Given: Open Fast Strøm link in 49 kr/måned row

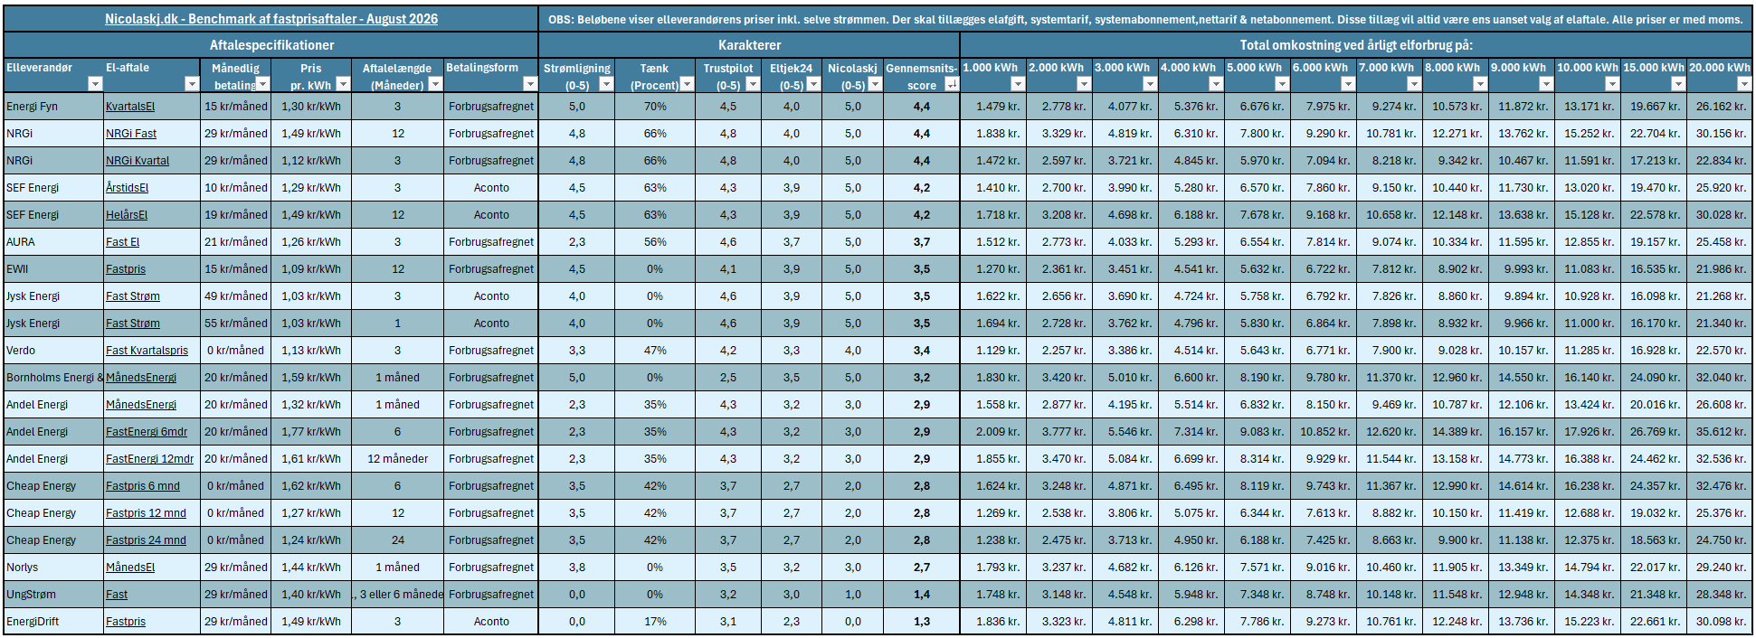Looking at the screenshot, I should [133, 296].
